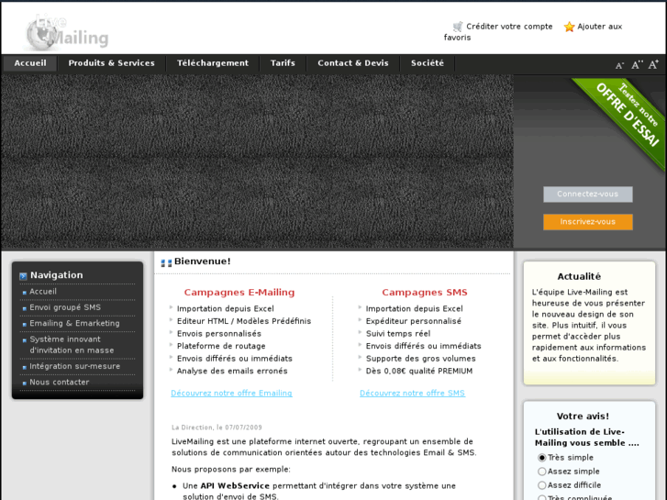667x500 pixels.
Task: Click the orange Inscrivez-vous button
Action: click(x=587, y=222)
